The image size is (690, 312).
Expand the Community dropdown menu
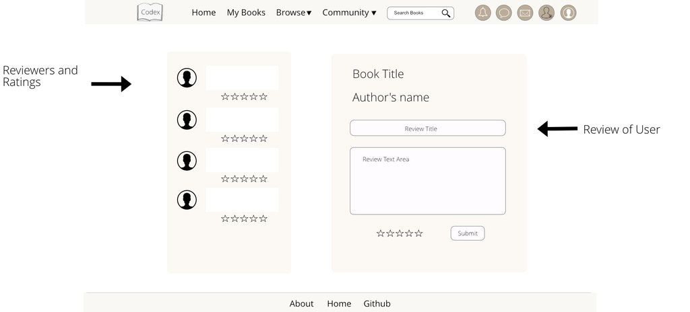tap(350, 13)
